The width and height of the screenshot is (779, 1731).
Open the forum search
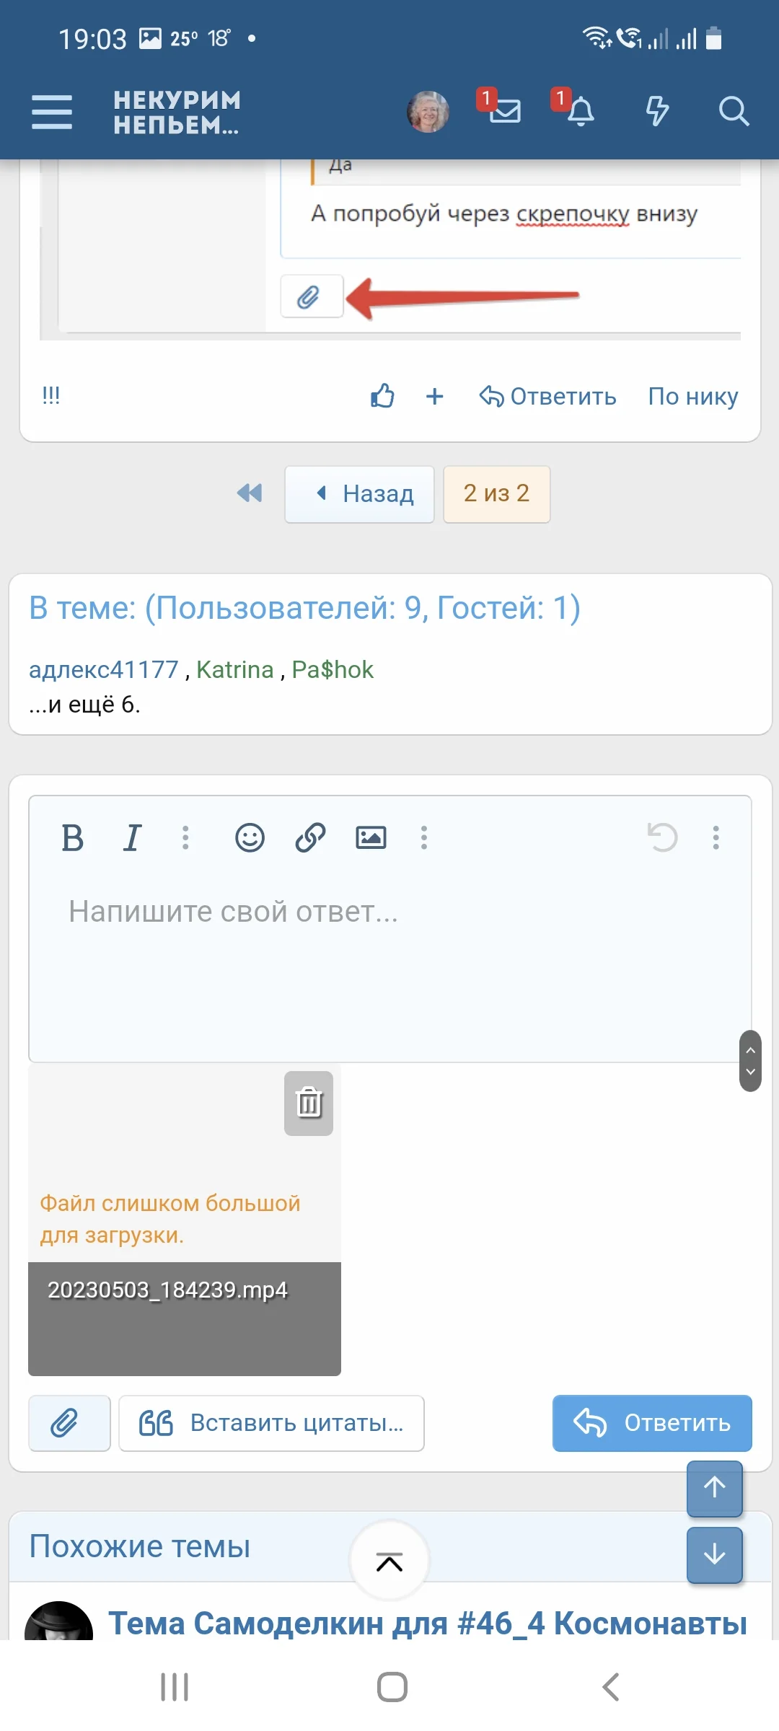[x=734, y=111]
